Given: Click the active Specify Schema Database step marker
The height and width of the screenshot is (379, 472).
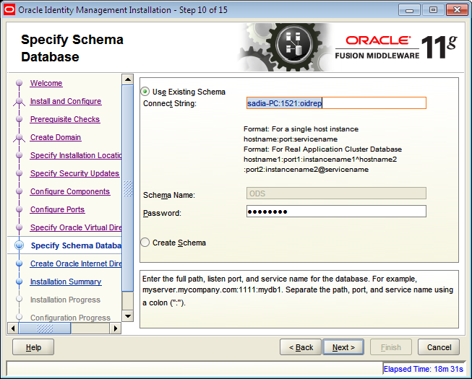Looking at the screenshot, I should (20, 245).
